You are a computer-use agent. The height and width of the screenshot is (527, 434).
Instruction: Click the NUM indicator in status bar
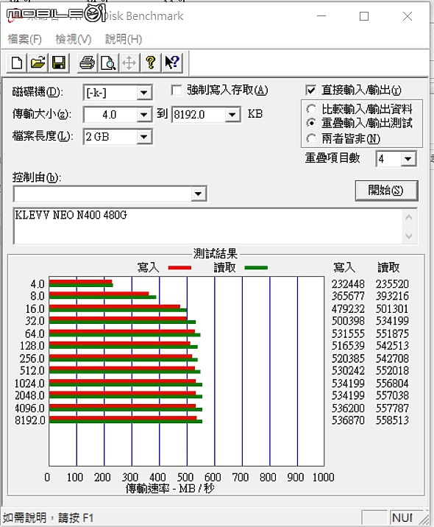pos(403,518)
